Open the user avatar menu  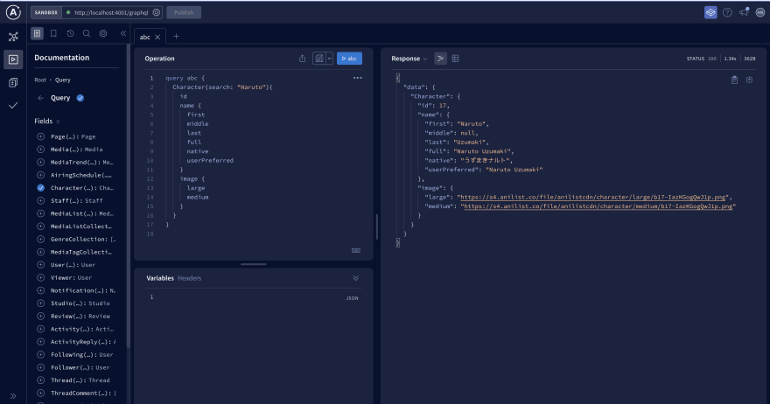[760, 12]
